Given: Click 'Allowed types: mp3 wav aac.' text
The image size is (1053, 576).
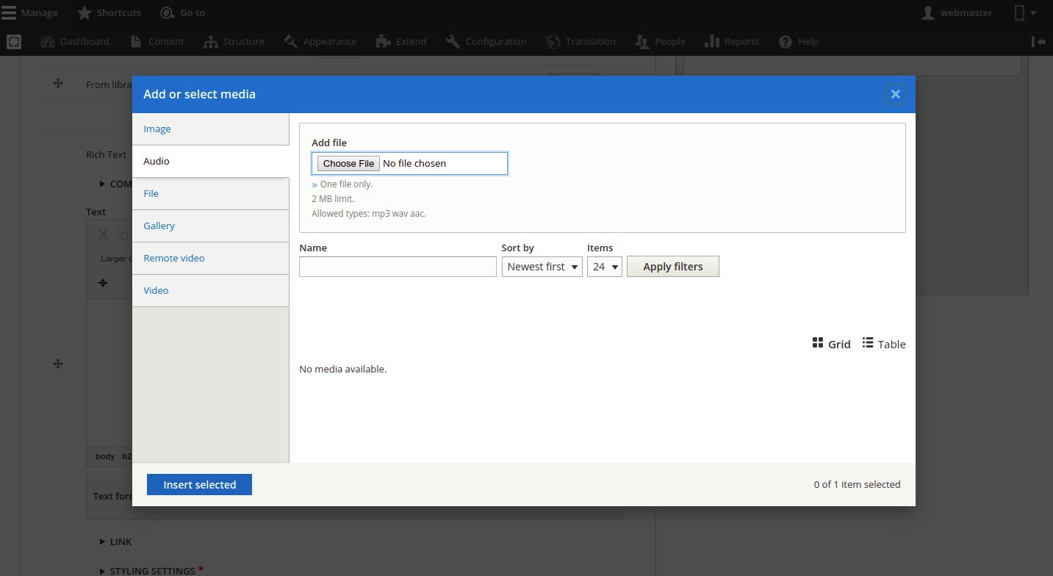Looking at the screenshot, I should [x=369, y=214].
